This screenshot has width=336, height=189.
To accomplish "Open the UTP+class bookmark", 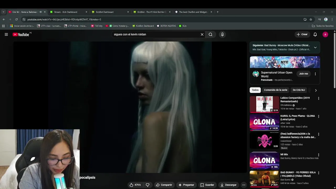I will click(49, 26).
